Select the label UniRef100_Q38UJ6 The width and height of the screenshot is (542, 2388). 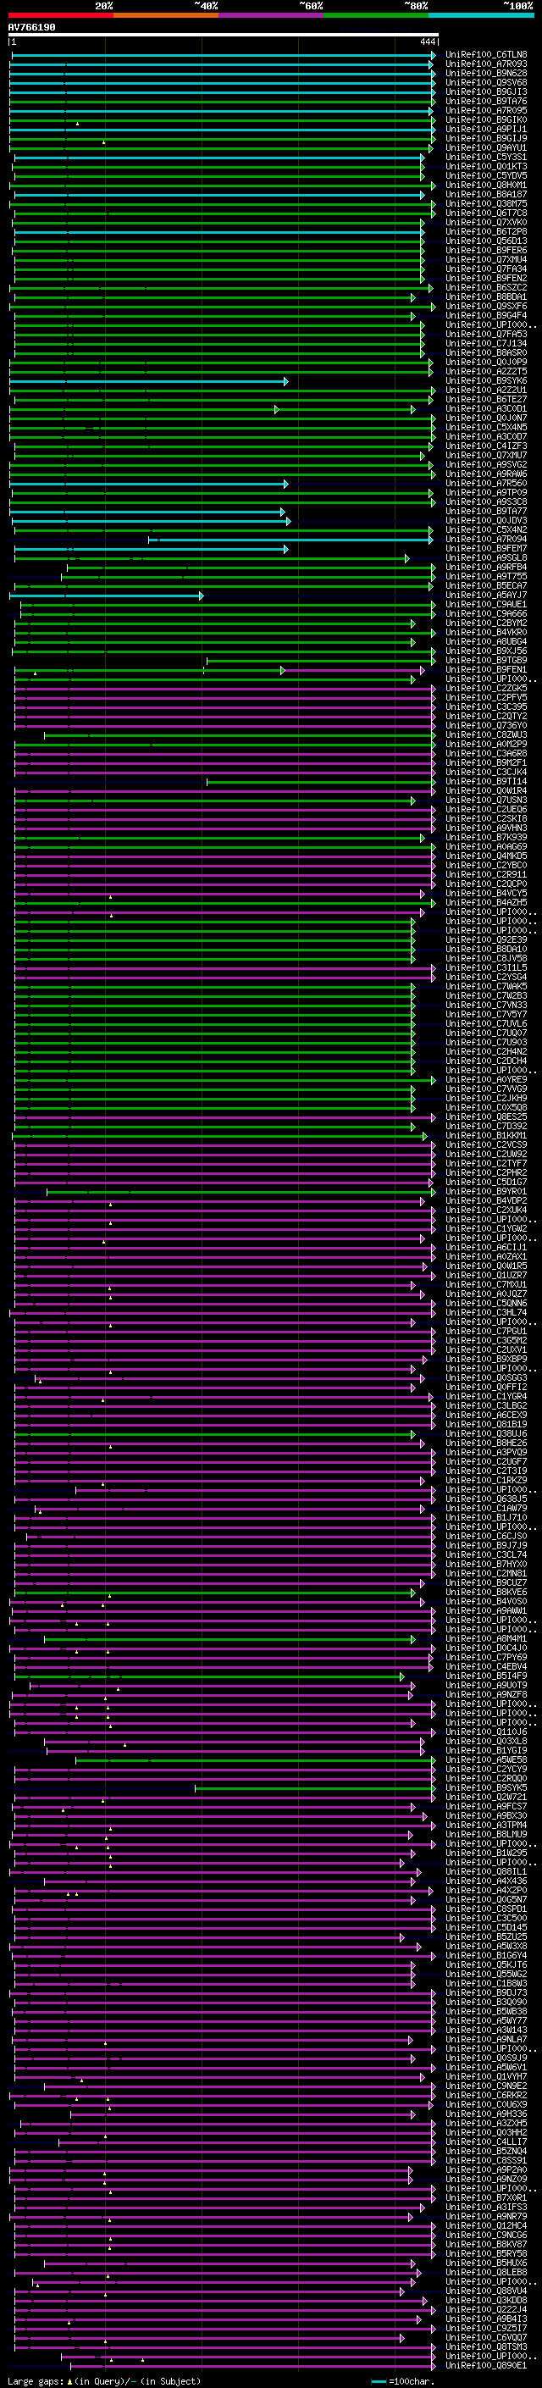[486, 1434]
